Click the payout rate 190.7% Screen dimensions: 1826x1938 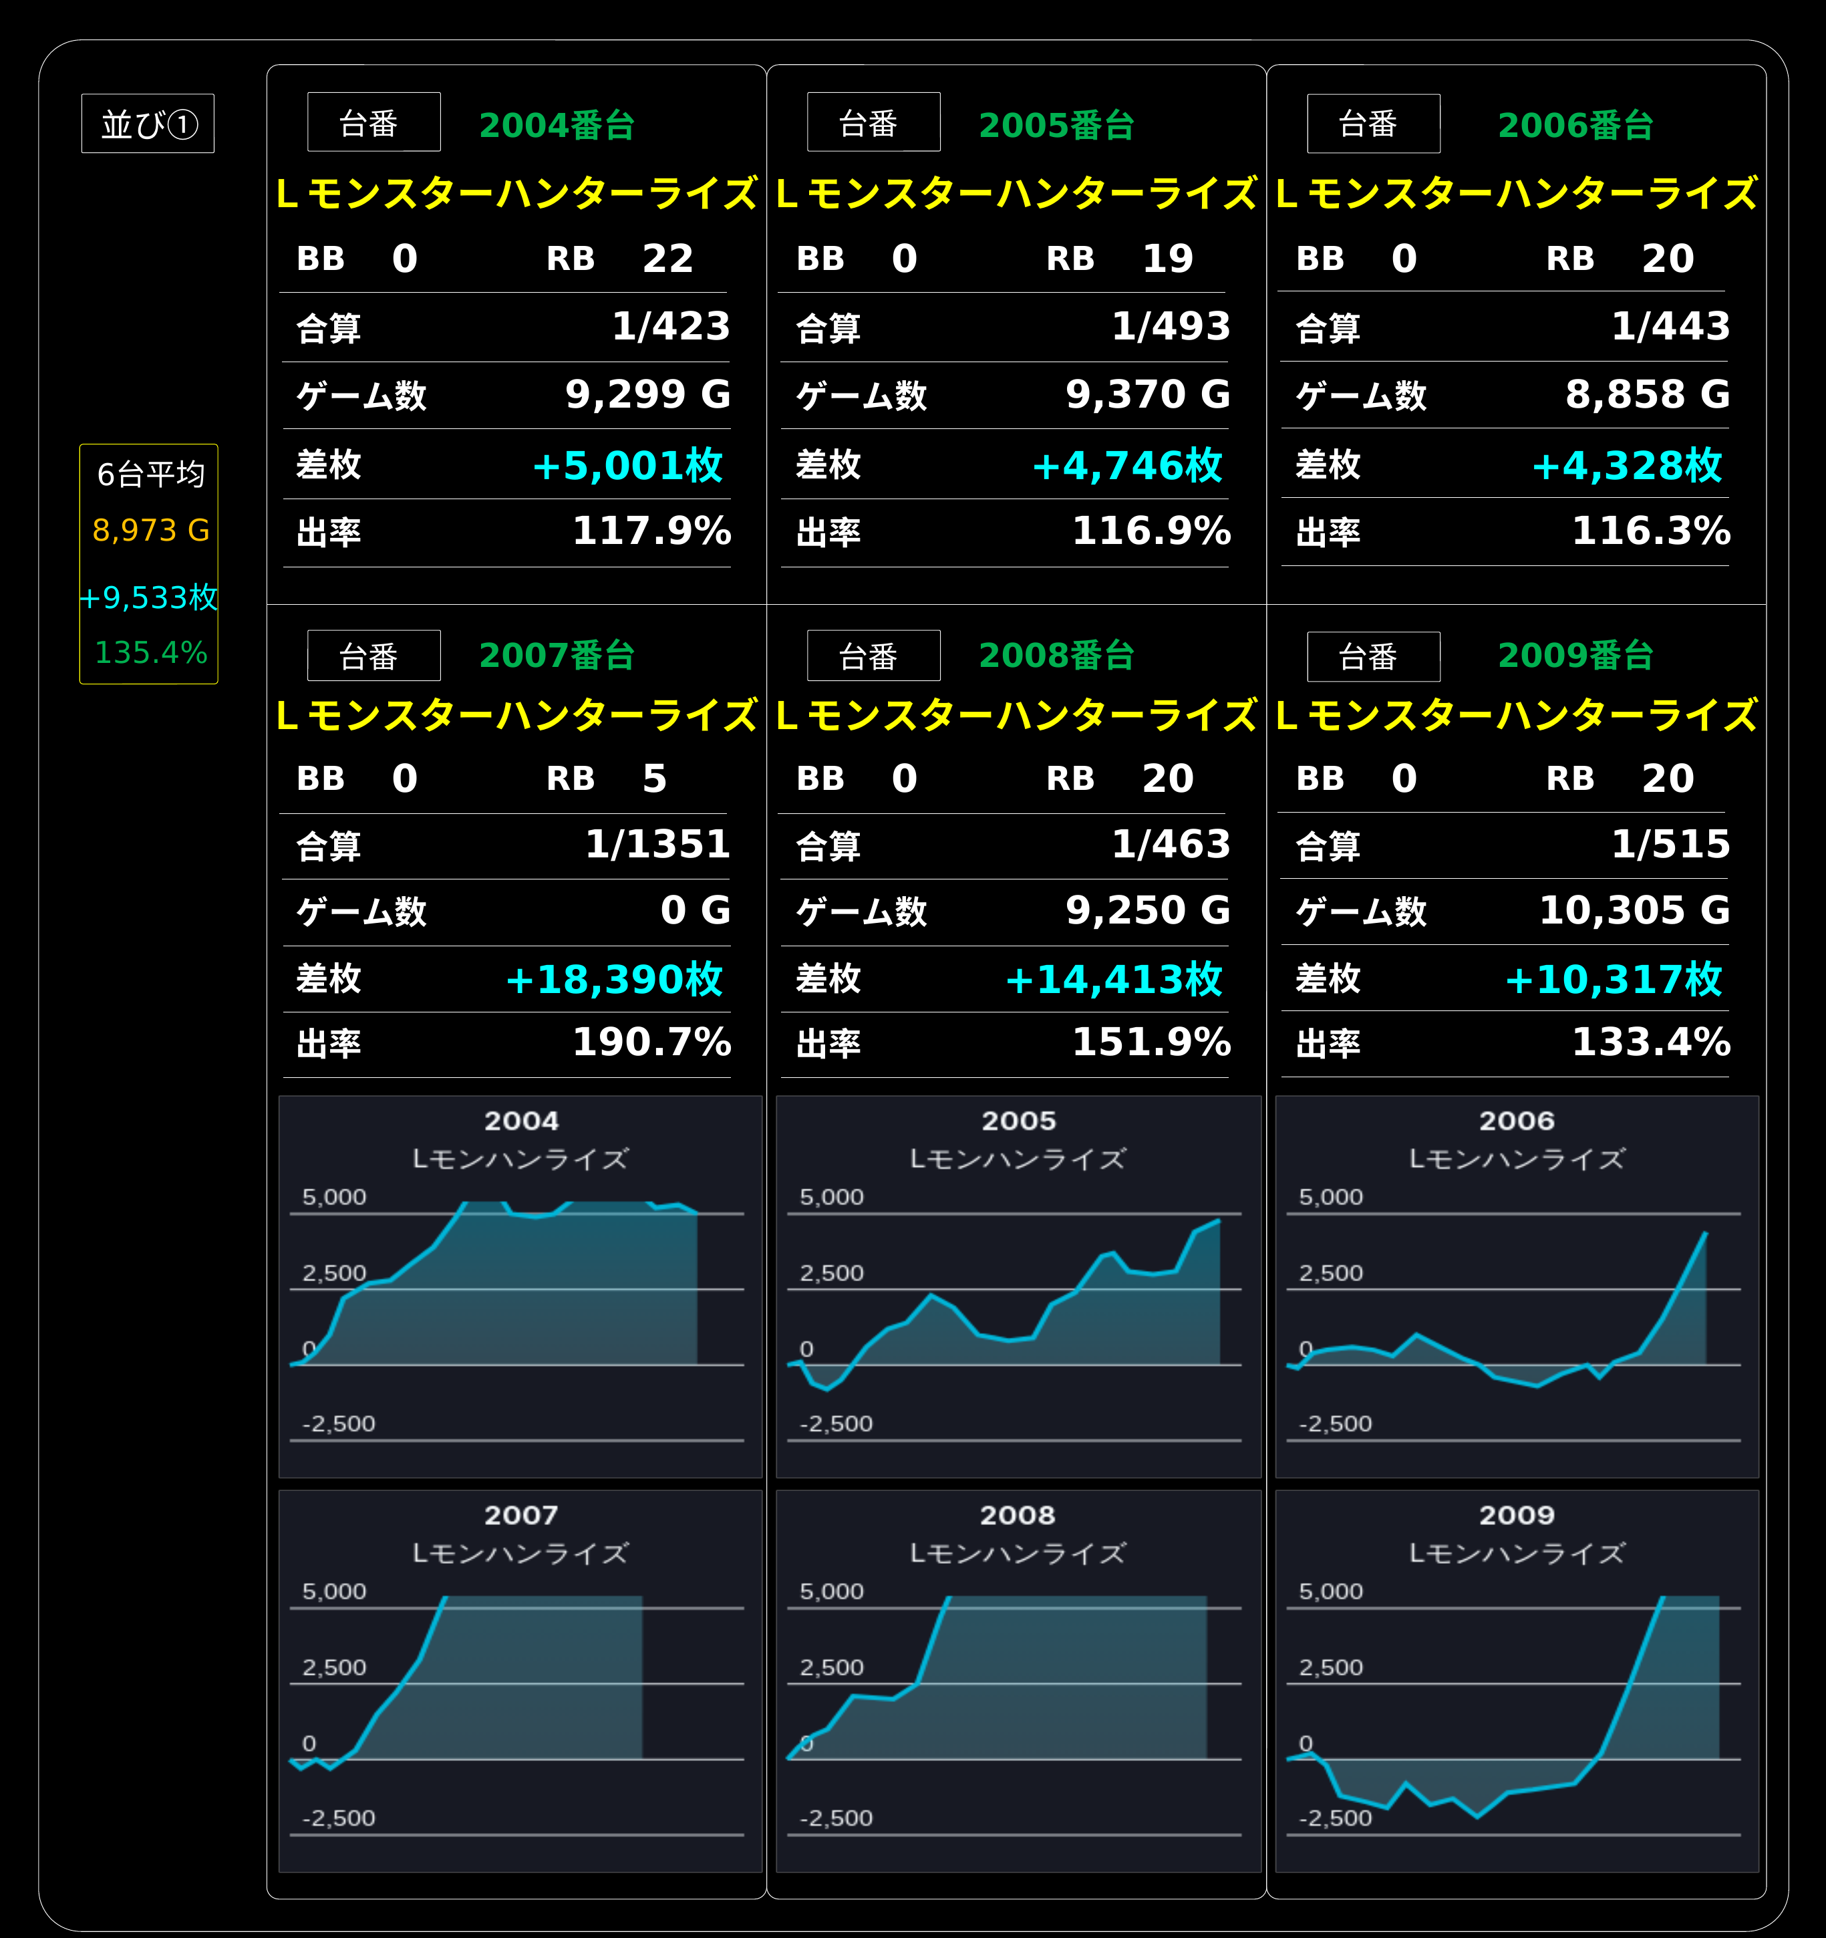coord(652,1042)
